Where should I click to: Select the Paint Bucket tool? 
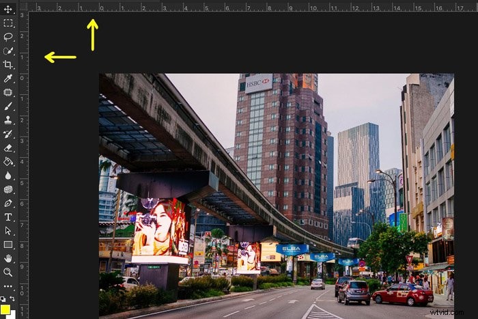(8, 162)
